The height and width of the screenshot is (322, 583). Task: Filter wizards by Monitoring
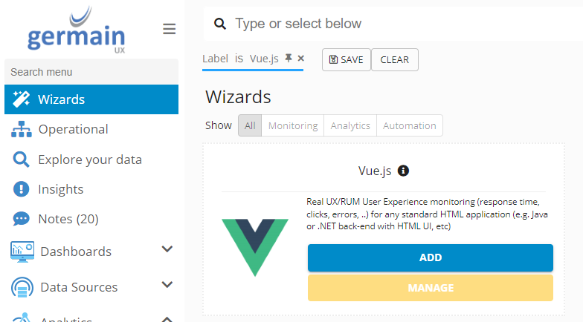293,125
